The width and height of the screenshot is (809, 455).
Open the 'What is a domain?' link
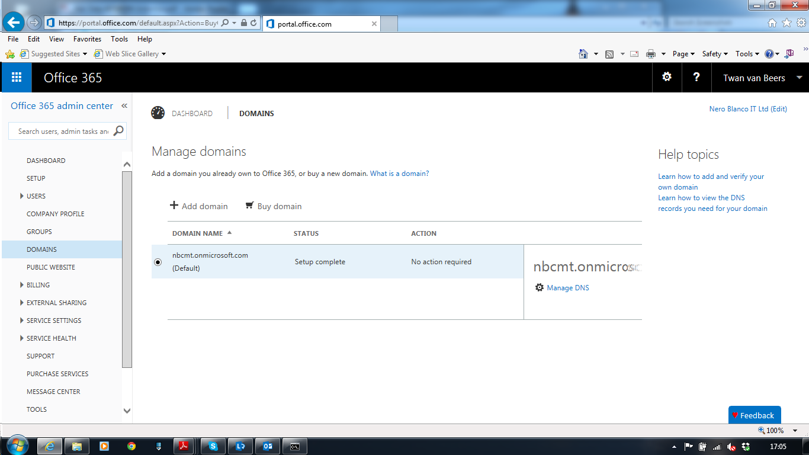pyautogui.click(x=400, y=174)
